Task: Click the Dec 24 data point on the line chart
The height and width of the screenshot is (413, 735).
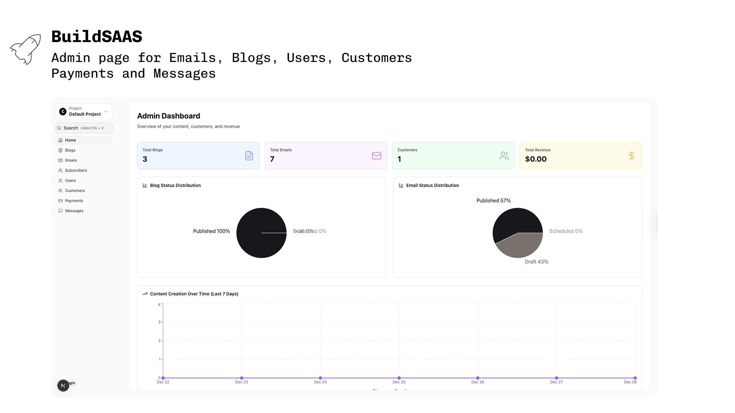Action: 320,378
